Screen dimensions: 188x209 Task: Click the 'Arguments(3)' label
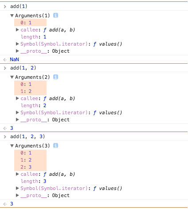tap(32, 146)
